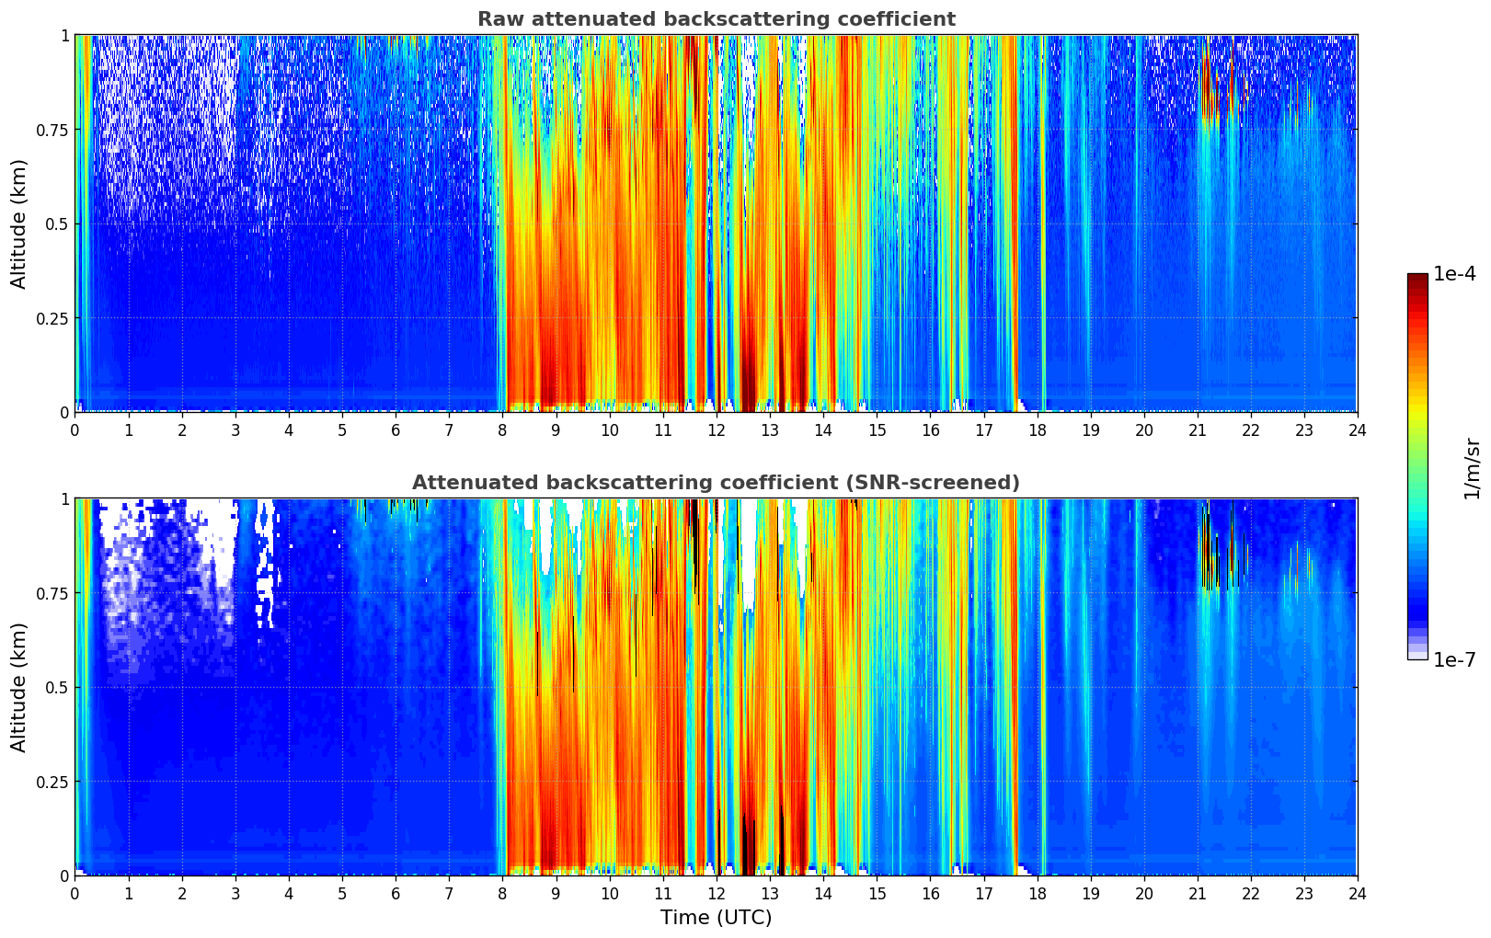Click hour tick '15' under the top plot
The image size is (1491, 938).
877,430
